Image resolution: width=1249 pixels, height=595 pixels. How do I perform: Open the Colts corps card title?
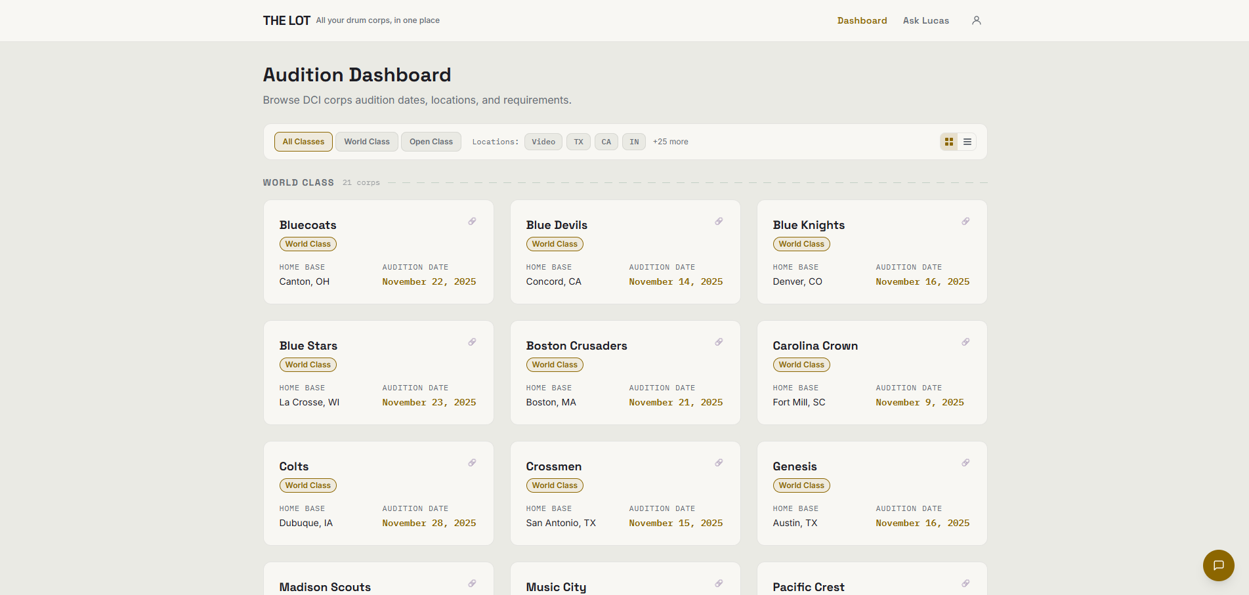(x=294, y=466)
